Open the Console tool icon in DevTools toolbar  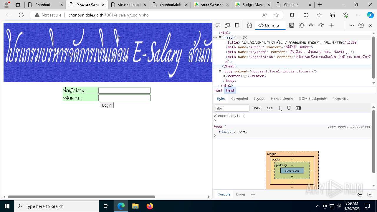pyautogui.click(x=291, y=25)
